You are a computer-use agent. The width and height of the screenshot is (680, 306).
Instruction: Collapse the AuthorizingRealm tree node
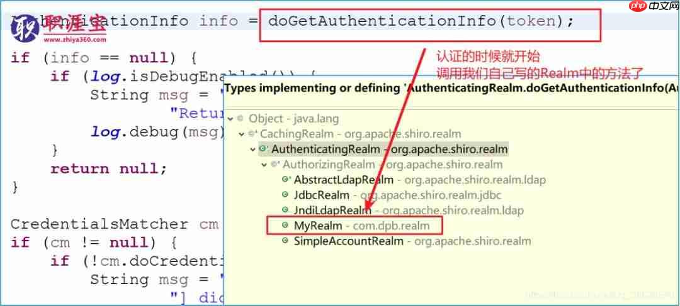tap(264, 165)
